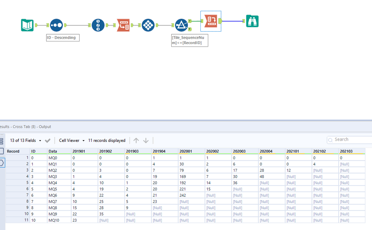Screen dimensions: 372x230
Task: Click the MQ9 cell
Action: (59, 214)
